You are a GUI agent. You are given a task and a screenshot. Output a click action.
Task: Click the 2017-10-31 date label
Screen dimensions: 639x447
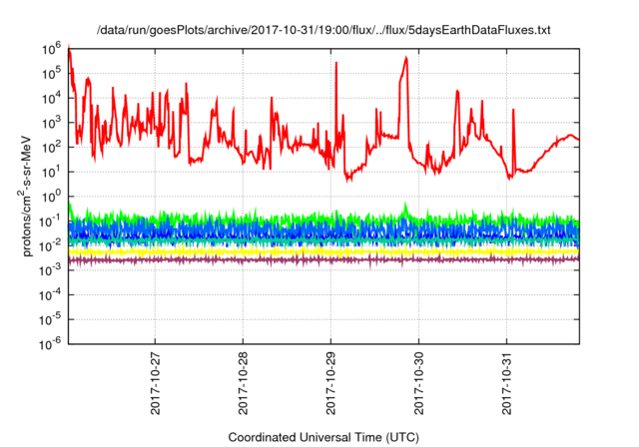click(506, 383)
